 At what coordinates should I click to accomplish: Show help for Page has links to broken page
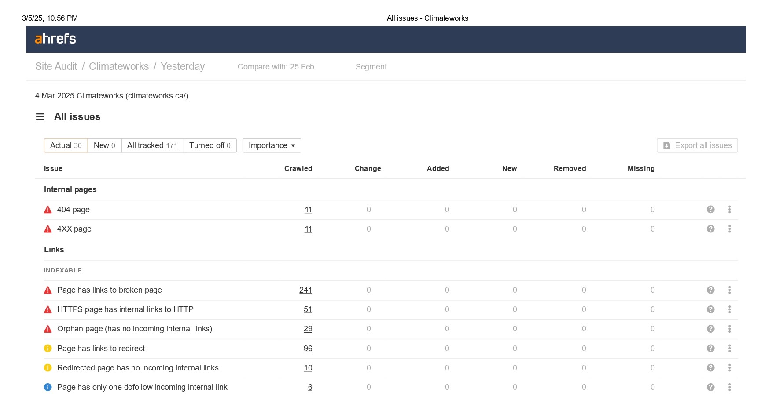click(x=710, y=290)
